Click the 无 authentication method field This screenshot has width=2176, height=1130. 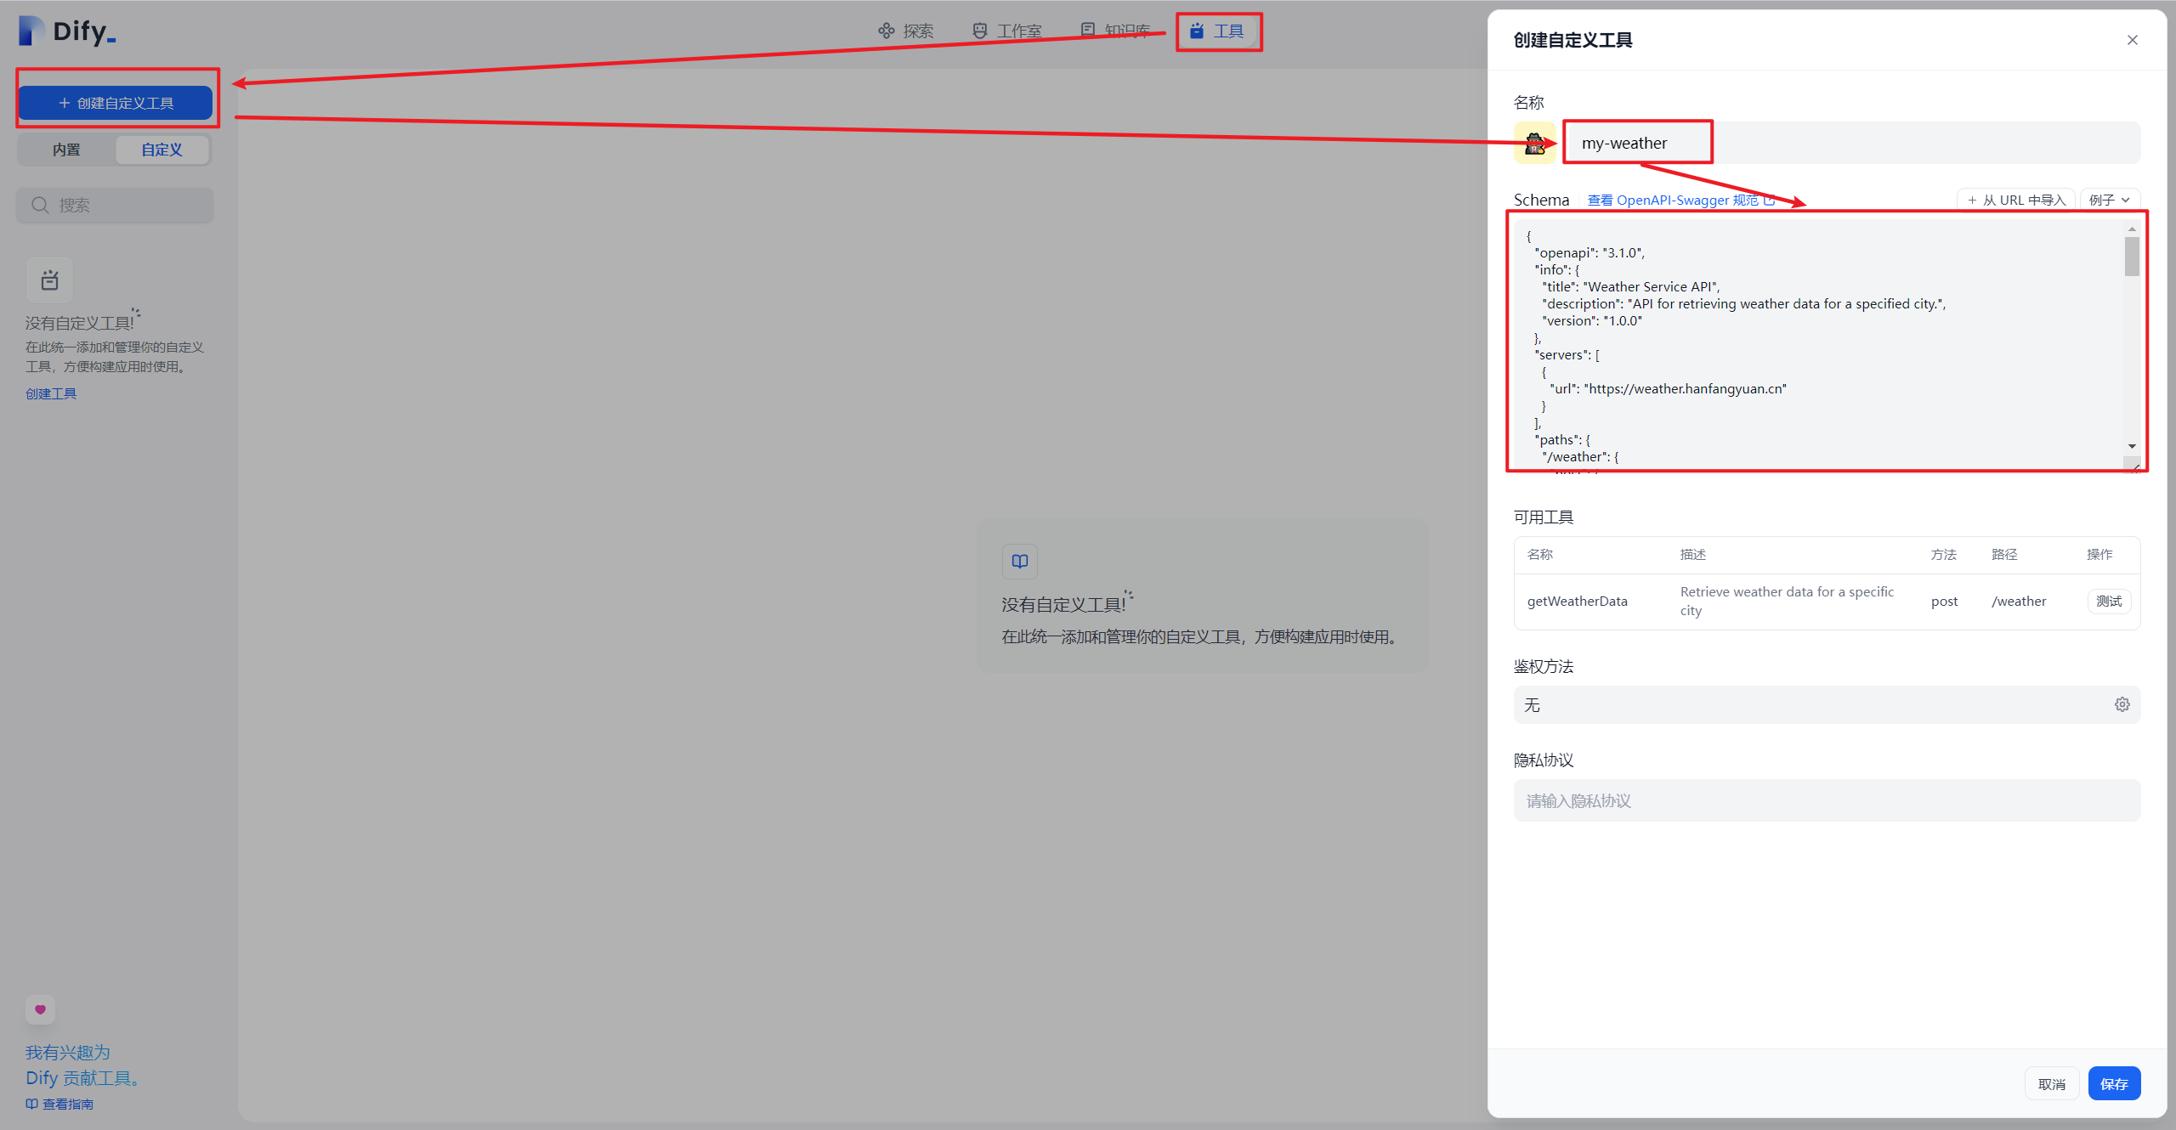click(x=1827, y=704)
